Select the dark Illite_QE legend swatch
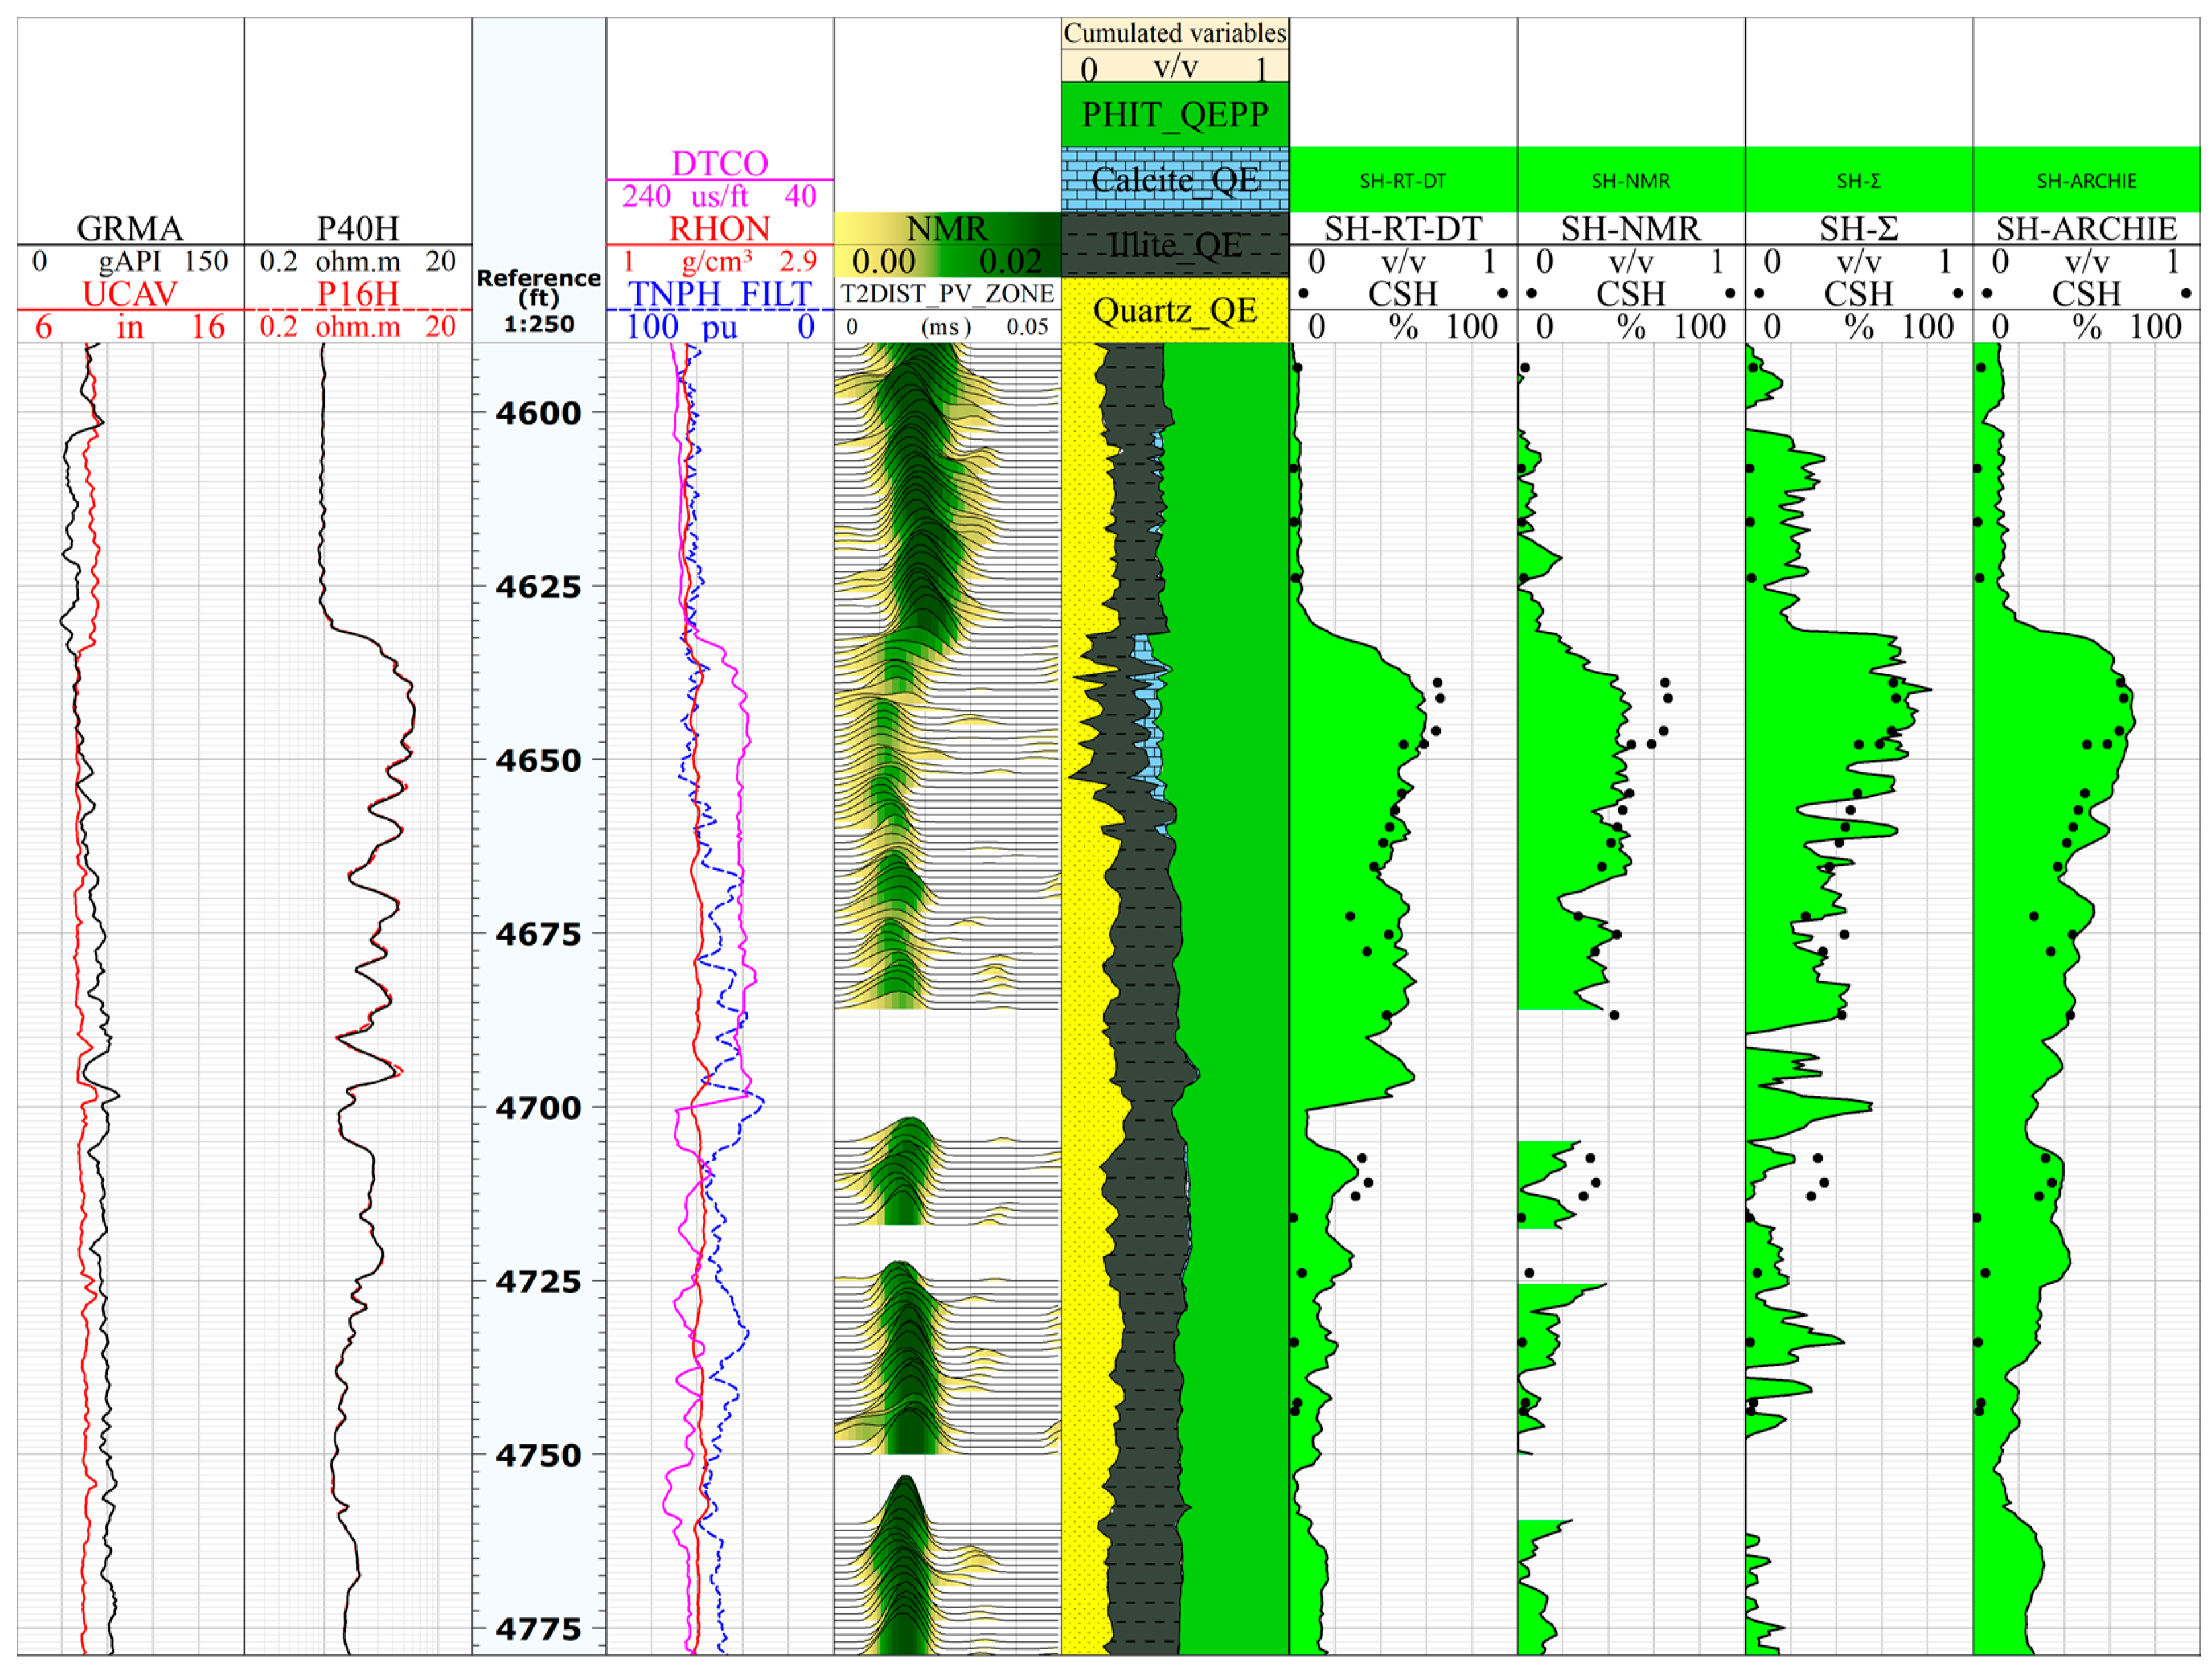The image size is (2212, 1673). pos(1175,245)
